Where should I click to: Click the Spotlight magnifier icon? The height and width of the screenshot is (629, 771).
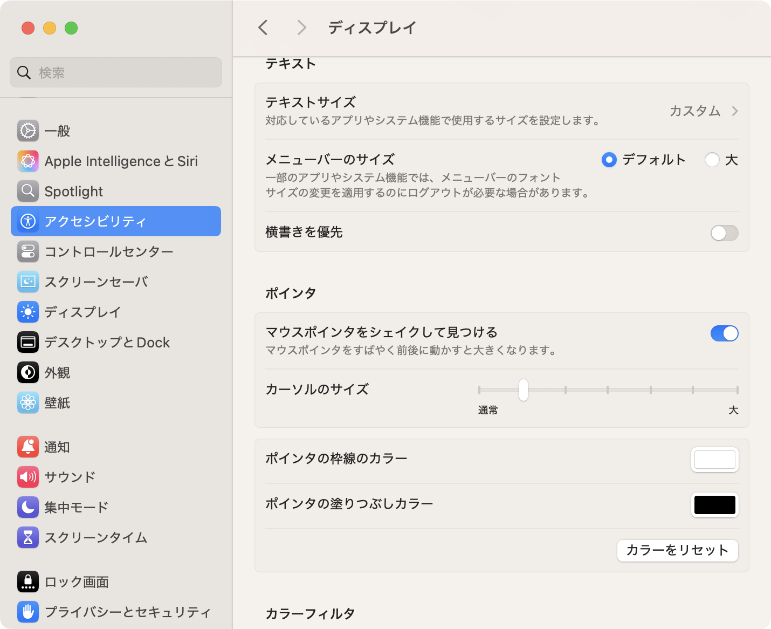point(28,191)
